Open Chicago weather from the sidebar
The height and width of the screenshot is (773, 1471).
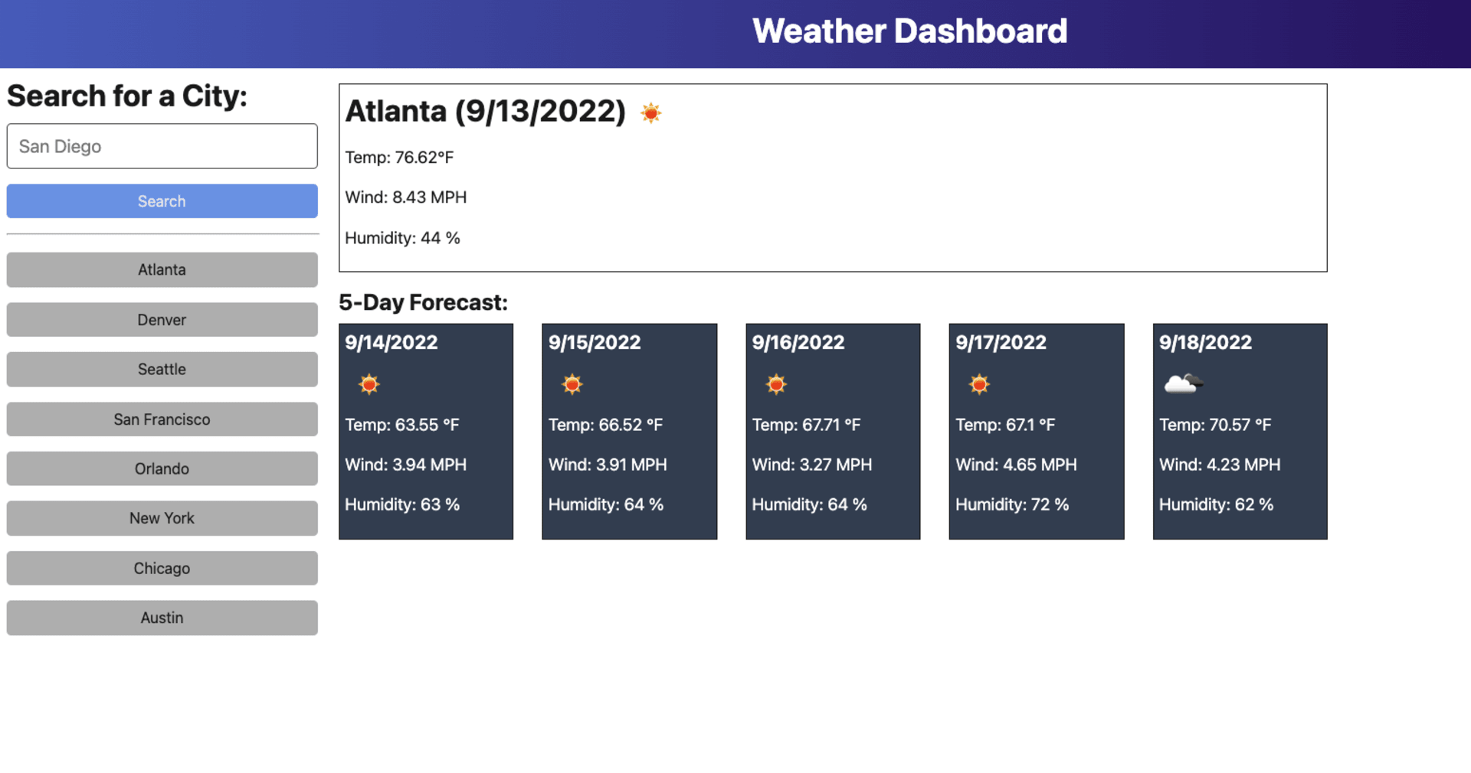pos(162,568)
